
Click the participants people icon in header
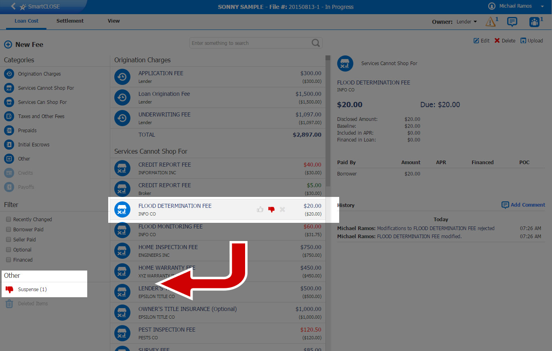point(534,22)
